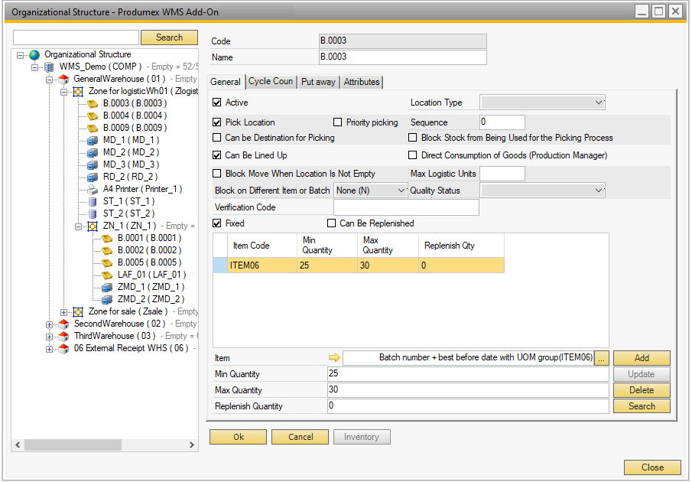This screenshot has height=482, width=692.
Task: Open Block on Different Item or Batch dropdown
Action: [x=401, y=191]
